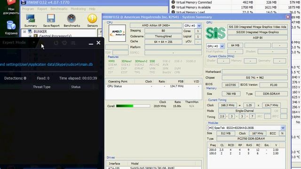Viewport: 301px width, 169px height.
Task: Open the Monitoring menu
Action: (x=78, y=9)
